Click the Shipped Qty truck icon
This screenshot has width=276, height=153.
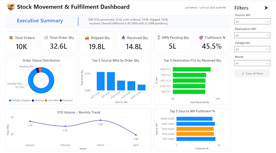click(x=87, y=38)
